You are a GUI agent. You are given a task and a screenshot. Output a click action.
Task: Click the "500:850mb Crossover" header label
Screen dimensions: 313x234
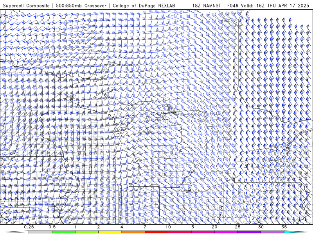pos(81,5)
